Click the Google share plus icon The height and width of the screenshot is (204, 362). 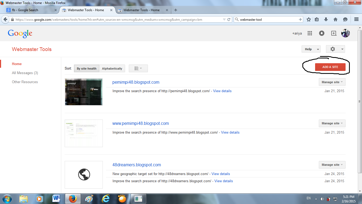(x=334, y=33)
